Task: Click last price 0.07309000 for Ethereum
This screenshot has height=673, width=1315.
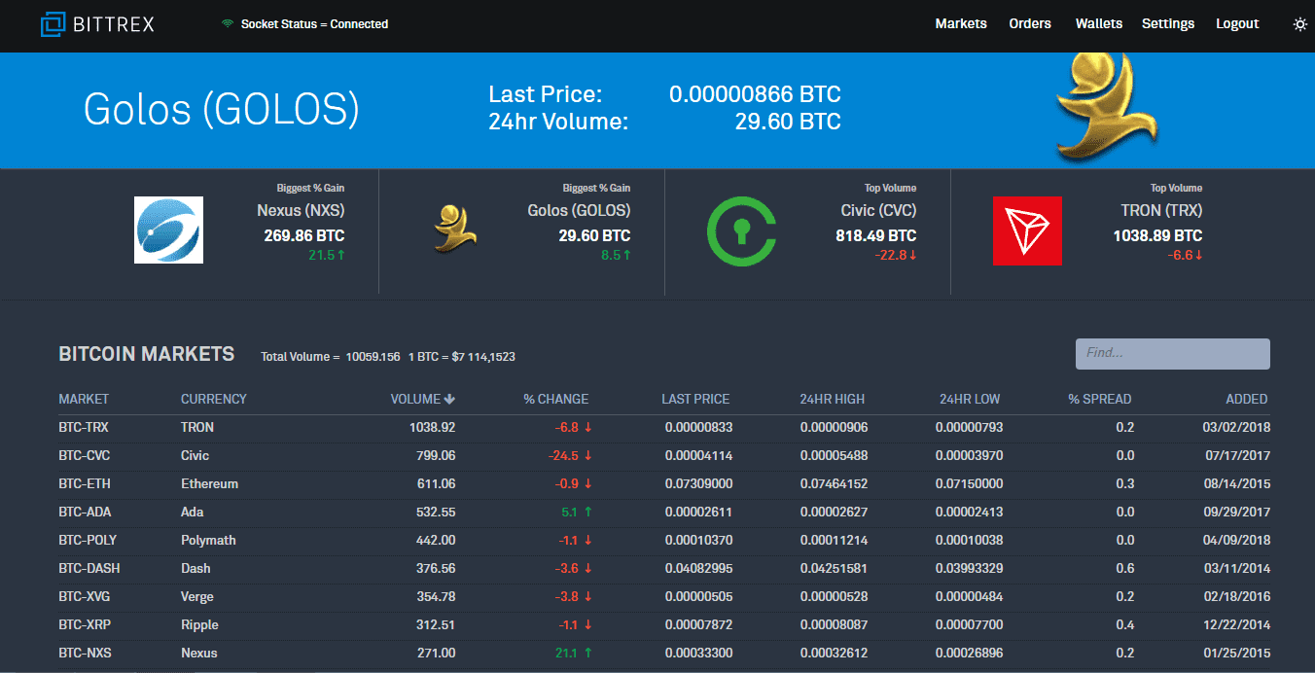Action: [698, 483]
